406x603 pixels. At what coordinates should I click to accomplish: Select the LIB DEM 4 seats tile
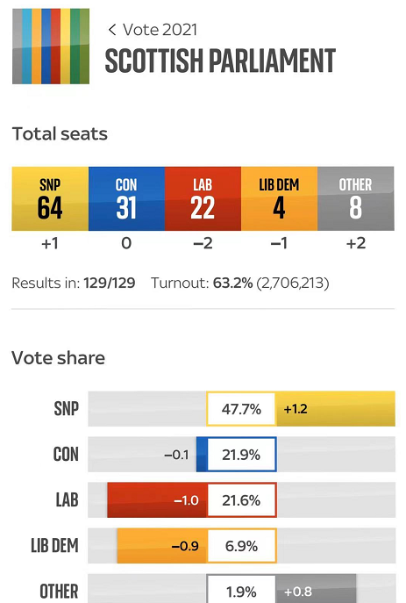pos(279,198)
